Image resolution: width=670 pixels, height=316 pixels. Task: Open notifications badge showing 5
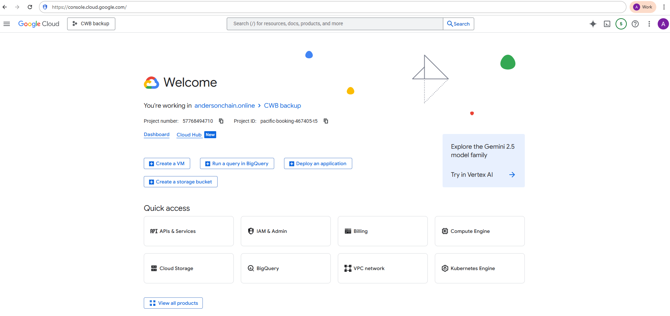pyautogui.click(x=621, y=24)
